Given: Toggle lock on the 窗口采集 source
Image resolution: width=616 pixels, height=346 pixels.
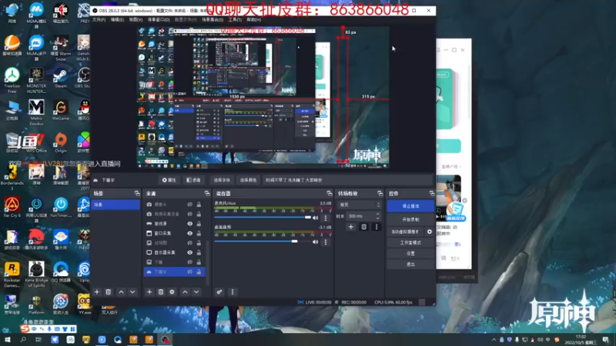Looking at the screenshot, I should pyautogui.click(x=199, y=233).
